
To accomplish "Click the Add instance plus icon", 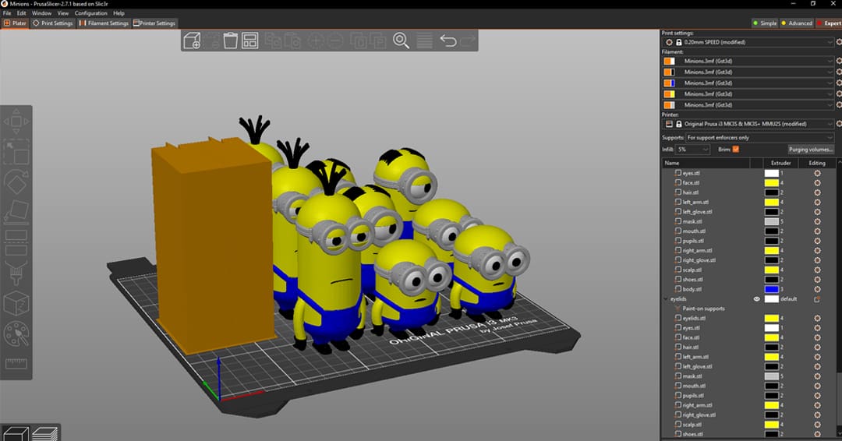I will click(x=316, y=41).
